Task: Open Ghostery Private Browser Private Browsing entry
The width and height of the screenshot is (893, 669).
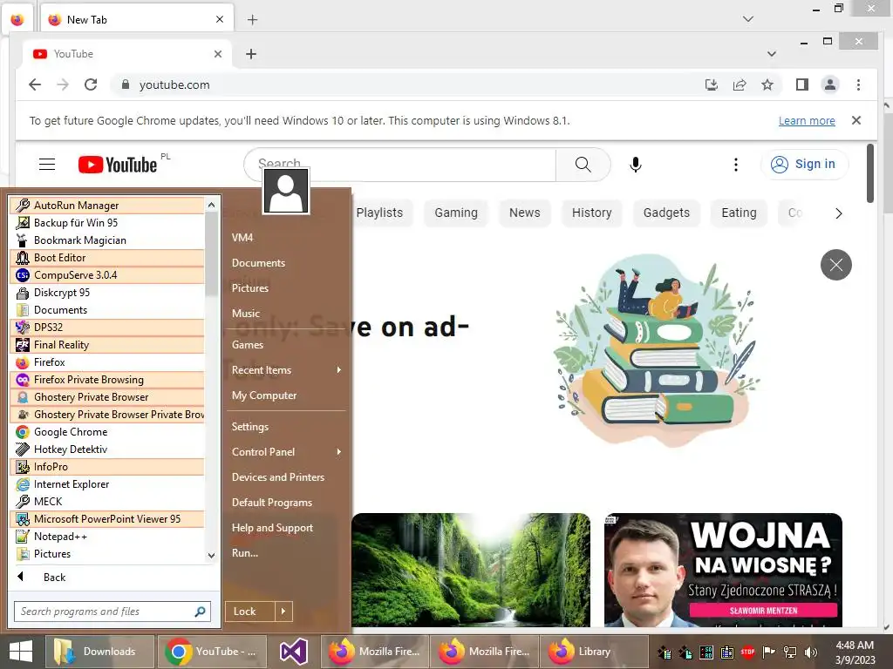Action: click(x=107, y=415)
